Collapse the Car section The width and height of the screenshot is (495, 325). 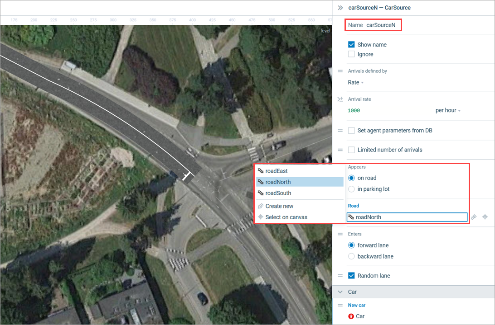[340, 292]
